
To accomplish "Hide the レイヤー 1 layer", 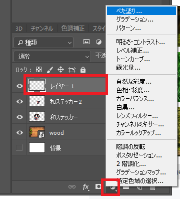I will point(19,86).
